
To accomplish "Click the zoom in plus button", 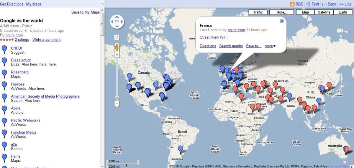I will coord(117,55).
